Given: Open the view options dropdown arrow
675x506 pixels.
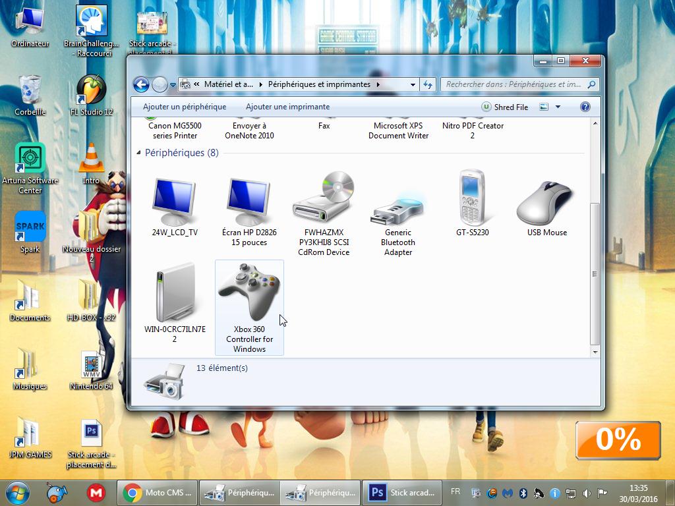Looking at the screenshot, I should (x=558, y=107).
